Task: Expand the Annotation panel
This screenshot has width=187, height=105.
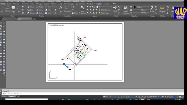Action: point(68,16)
